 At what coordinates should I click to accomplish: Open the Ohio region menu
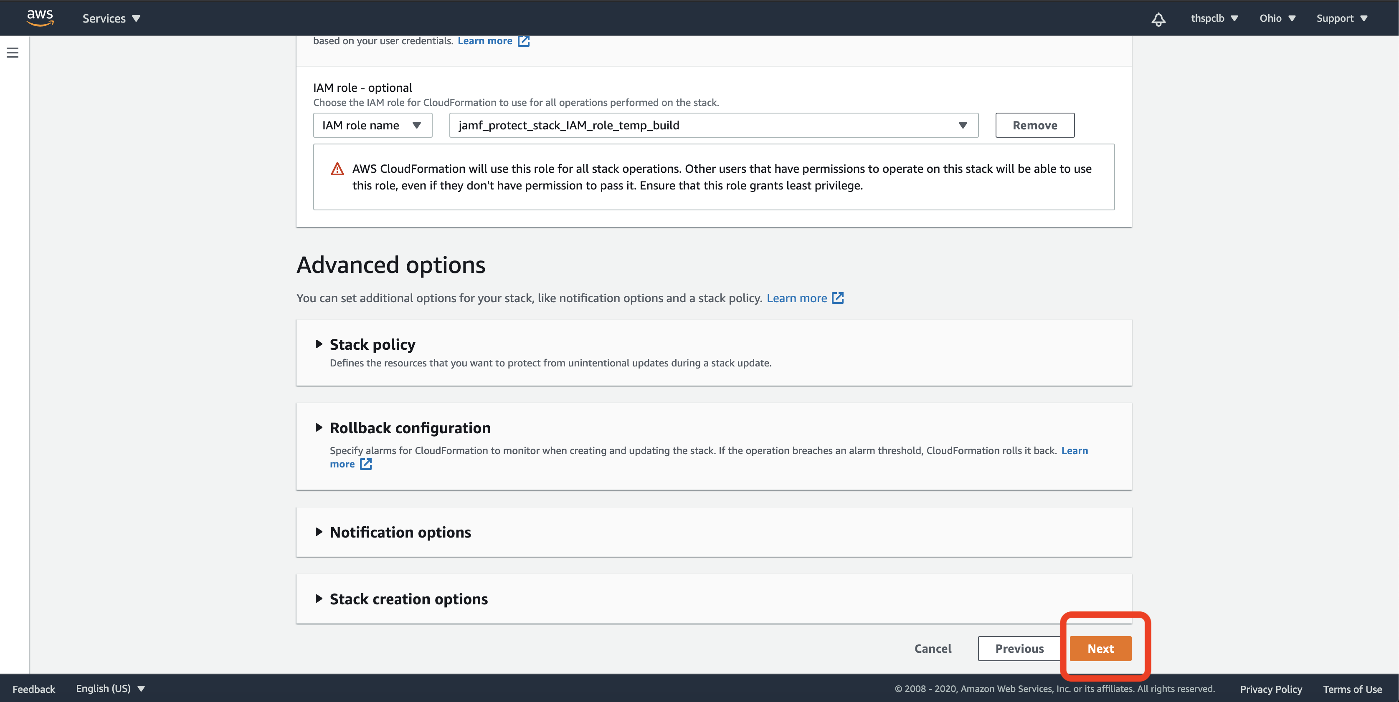click(1277, 18)
